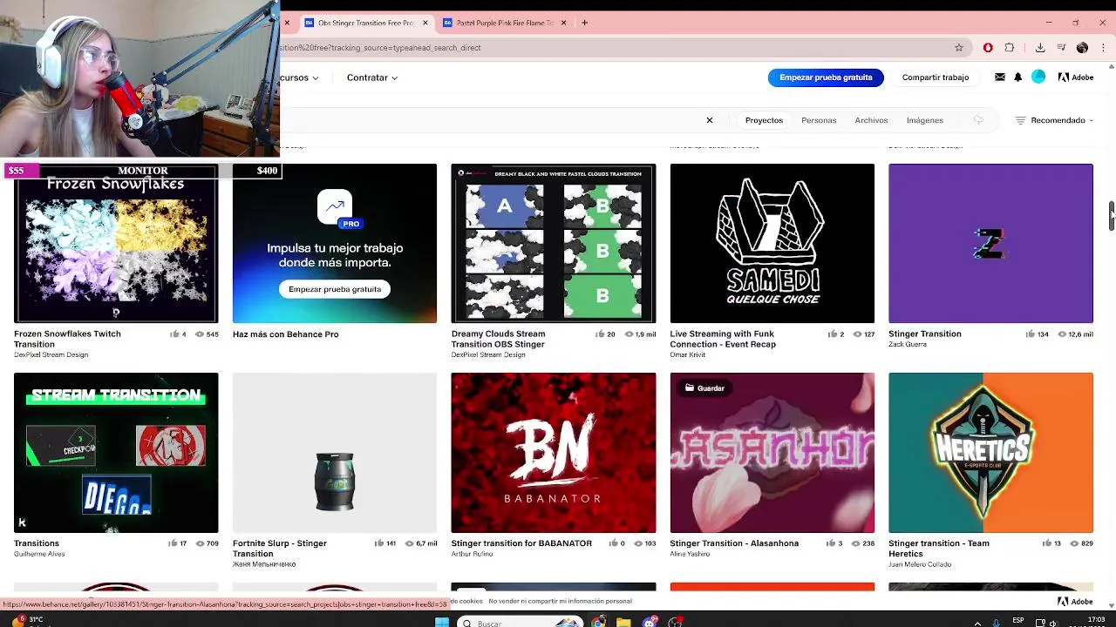Open the browser downloads icon
1116x627 pixels.
tap(1040, 48)
